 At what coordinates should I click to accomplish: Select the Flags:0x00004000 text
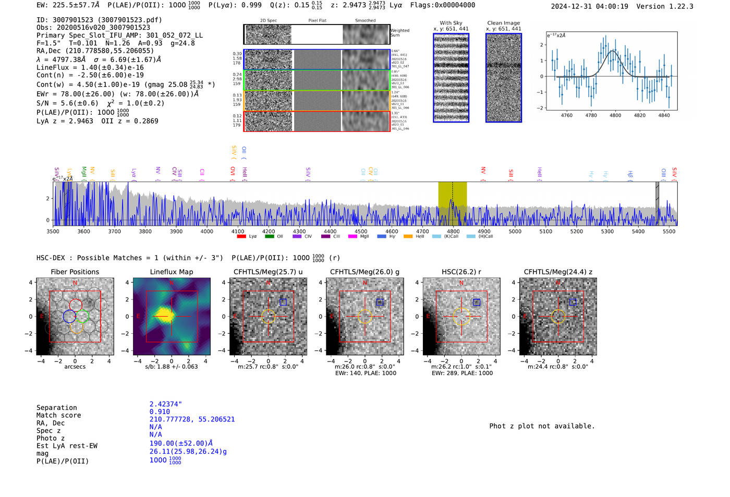443,5
